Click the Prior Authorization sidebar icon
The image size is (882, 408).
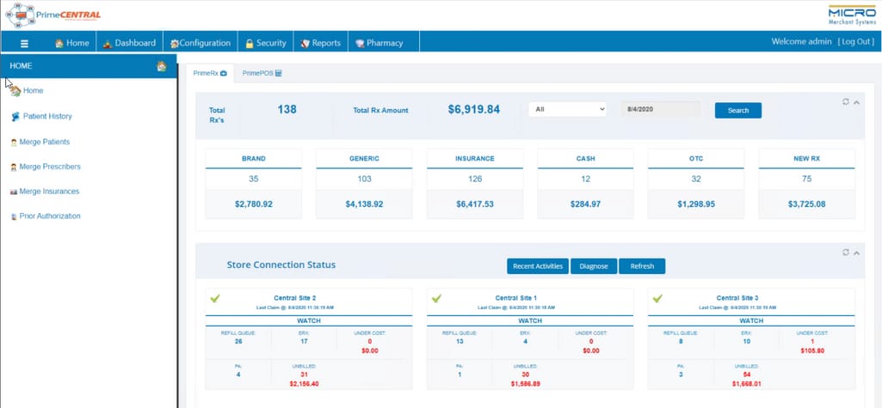click(x=14, y=216)
